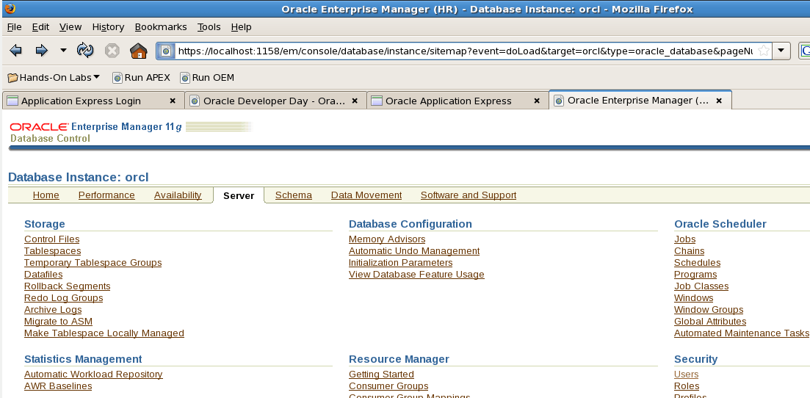Open the Job Classes link
810x398 pixels.
pos(701,286)
